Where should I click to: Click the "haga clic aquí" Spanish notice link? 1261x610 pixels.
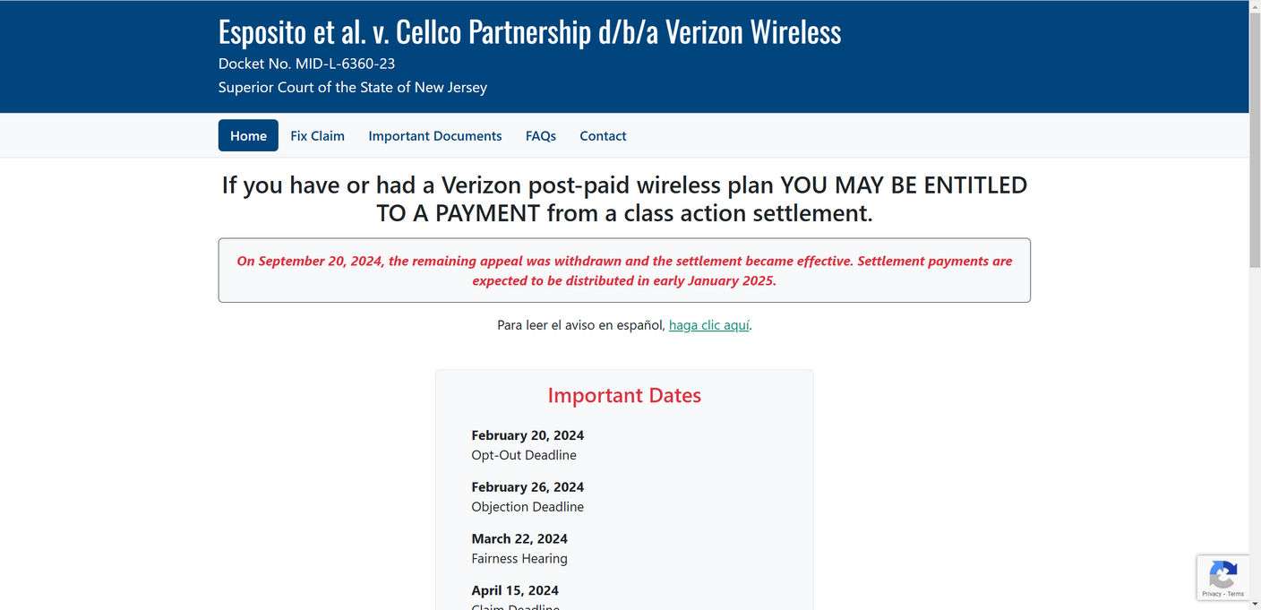(x=708, y=324)
